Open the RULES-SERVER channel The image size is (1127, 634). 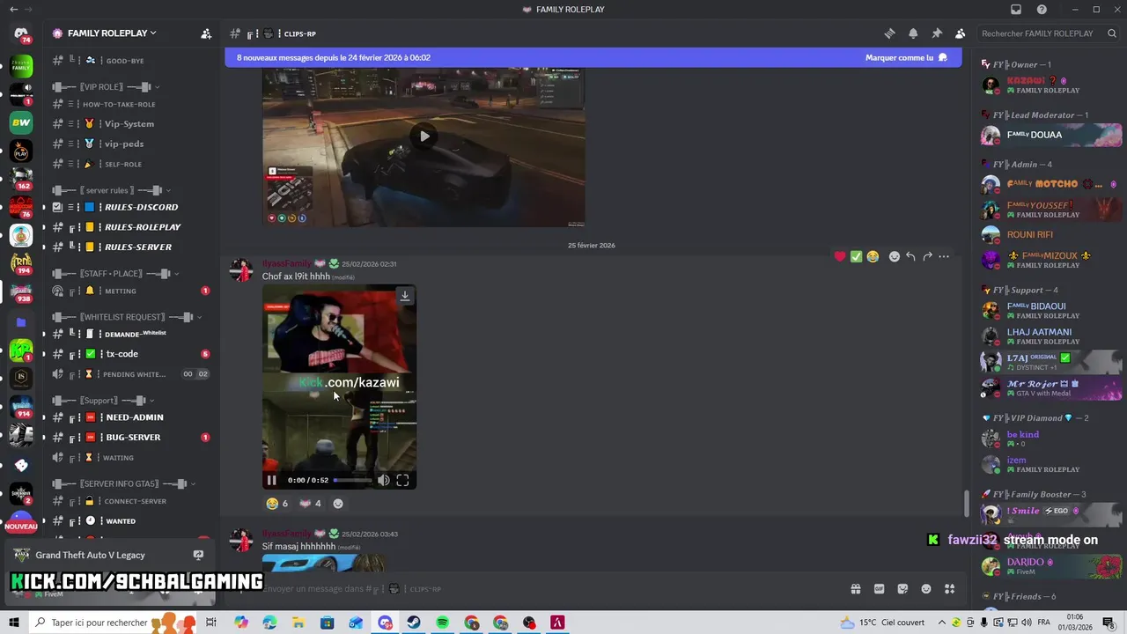[130, 247]
